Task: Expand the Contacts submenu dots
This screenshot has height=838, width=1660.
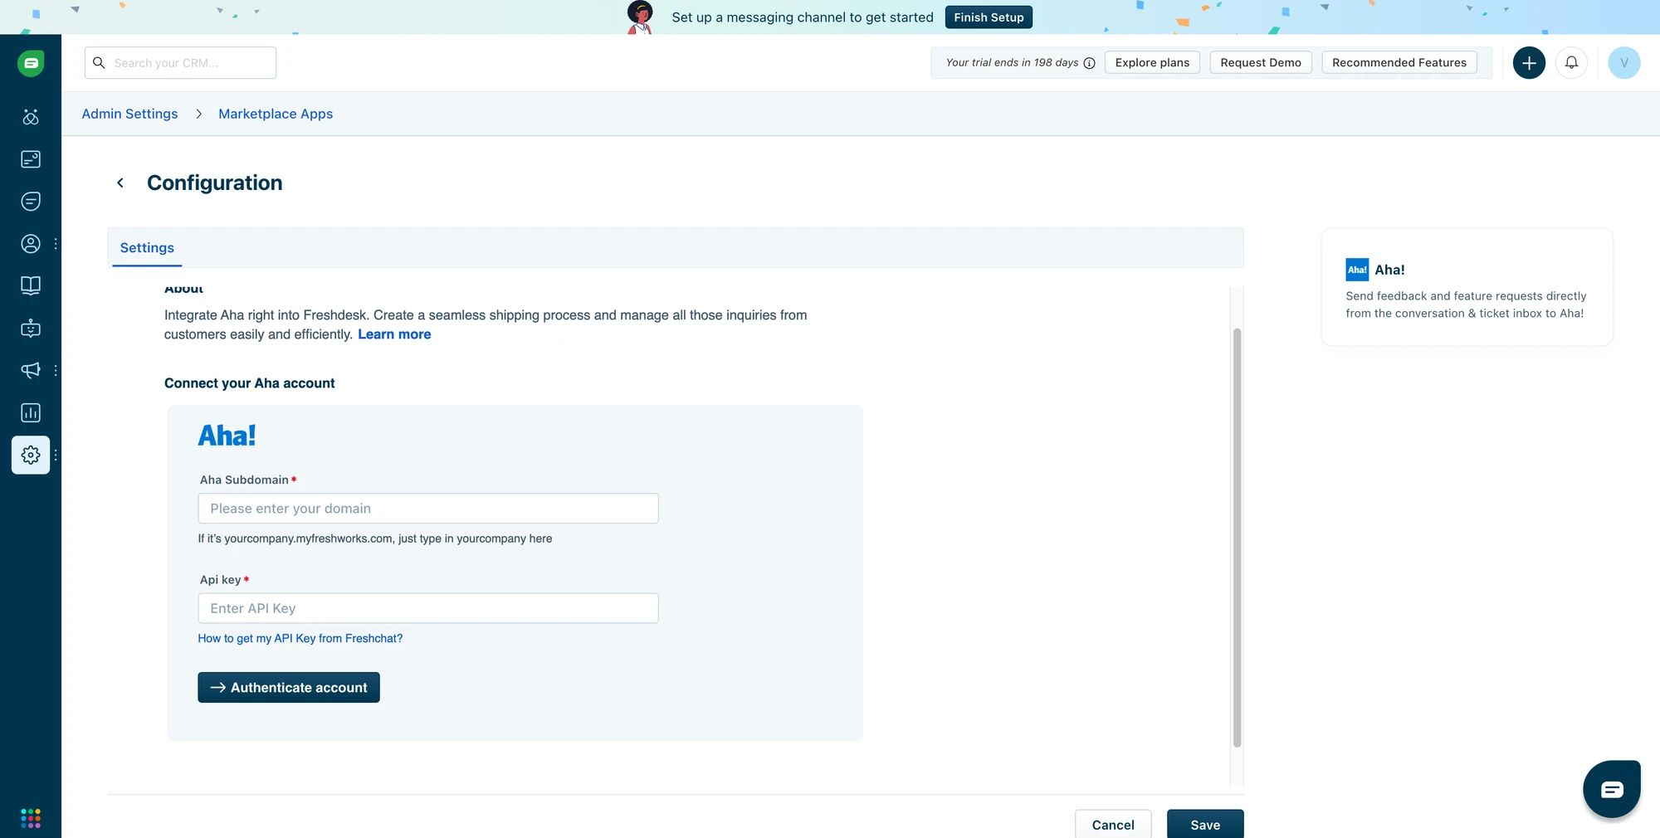Action: pyautogui.click(x=56, y=244)
